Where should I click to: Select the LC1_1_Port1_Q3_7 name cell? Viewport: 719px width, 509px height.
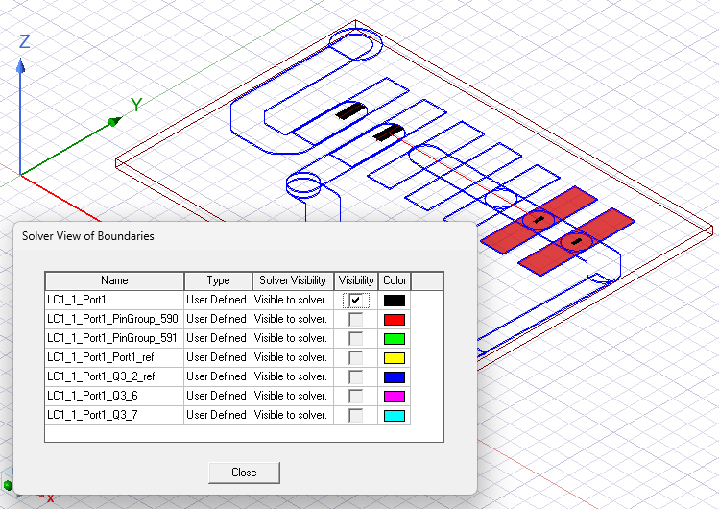114,415
